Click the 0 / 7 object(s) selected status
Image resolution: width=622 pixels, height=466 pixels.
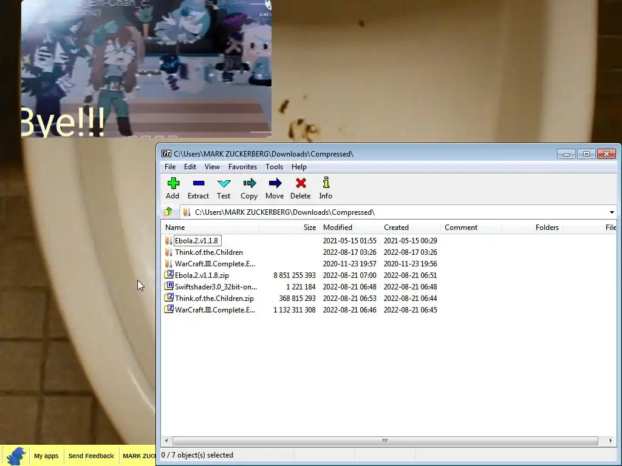tap(197, 455)
